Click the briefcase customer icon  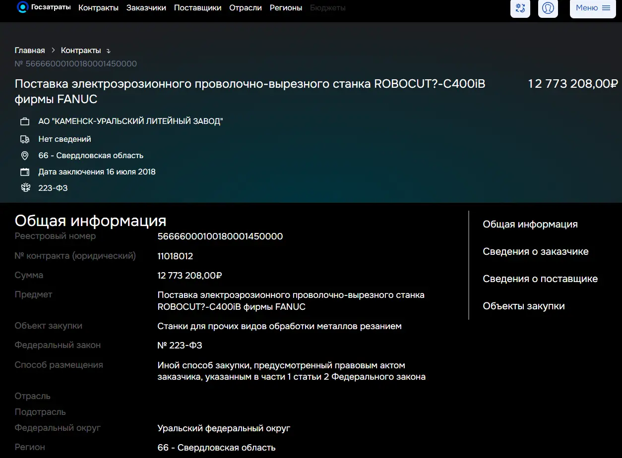(x=25, y=121)
